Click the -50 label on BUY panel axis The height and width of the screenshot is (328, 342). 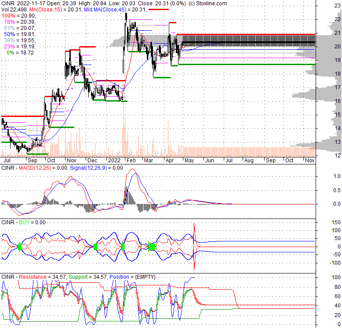(x=336, y=255)
